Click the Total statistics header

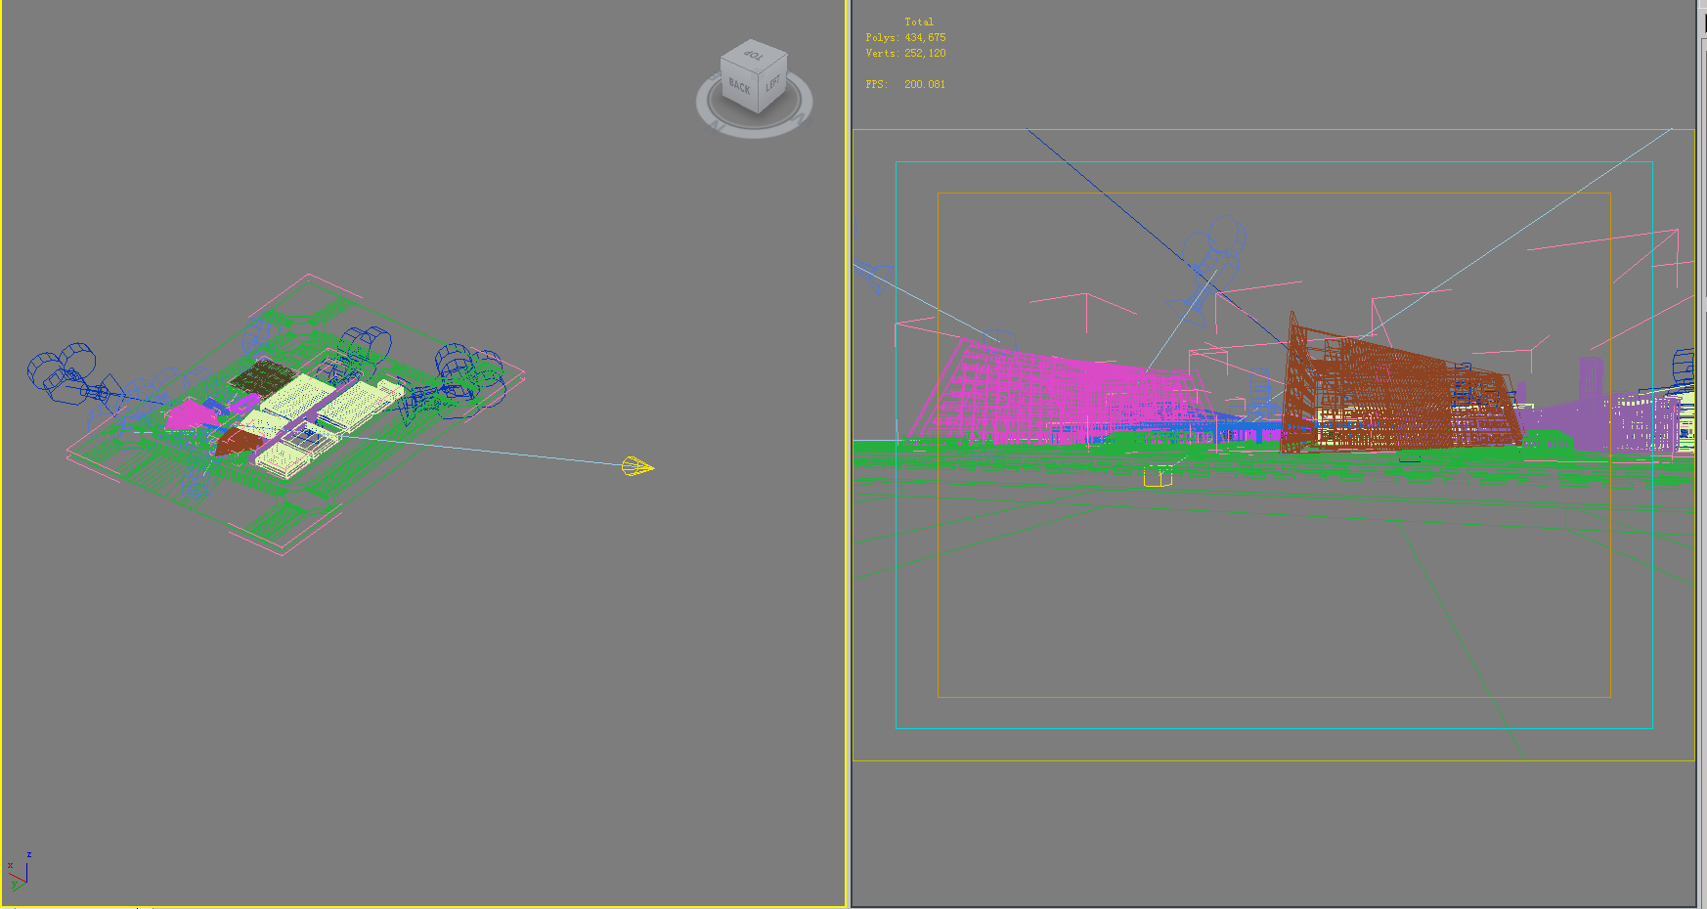coord(919,22)
